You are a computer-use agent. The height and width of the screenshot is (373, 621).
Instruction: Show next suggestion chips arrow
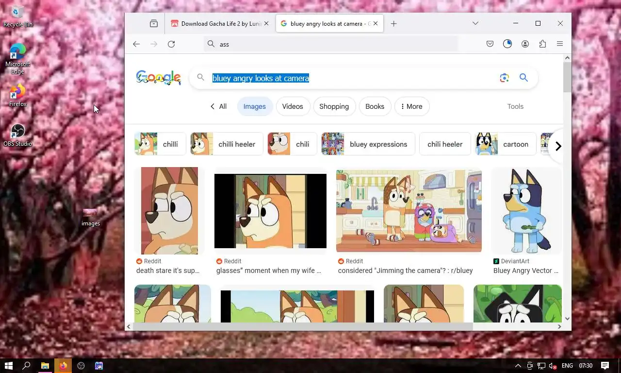pyautogui.click(x=558, y=146)
